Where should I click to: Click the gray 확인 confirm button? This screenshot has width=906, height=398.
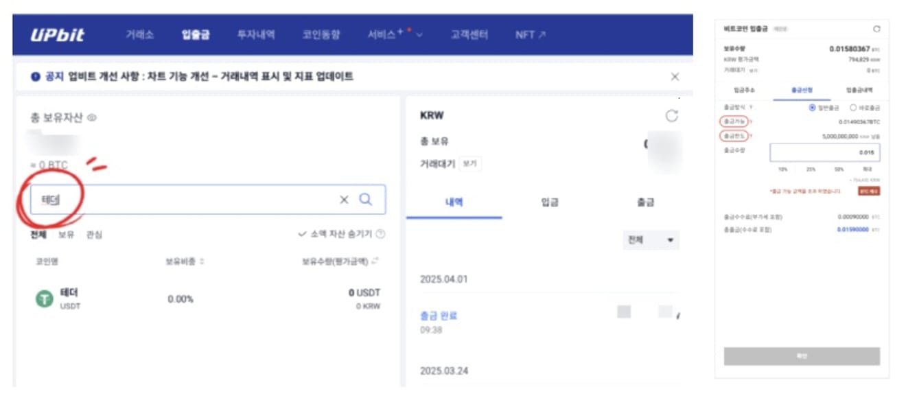(802, 356)
